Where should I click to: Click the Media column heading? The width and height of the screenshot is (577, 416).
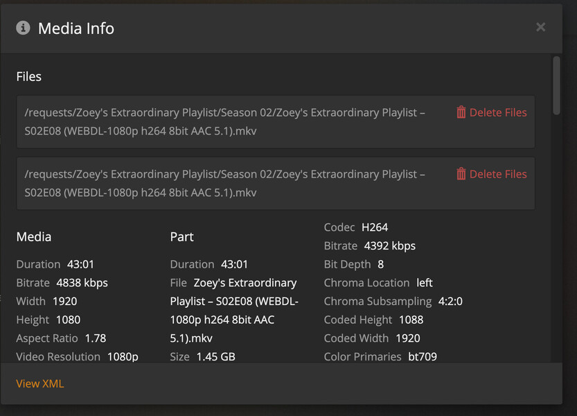[x=34, y=237]
